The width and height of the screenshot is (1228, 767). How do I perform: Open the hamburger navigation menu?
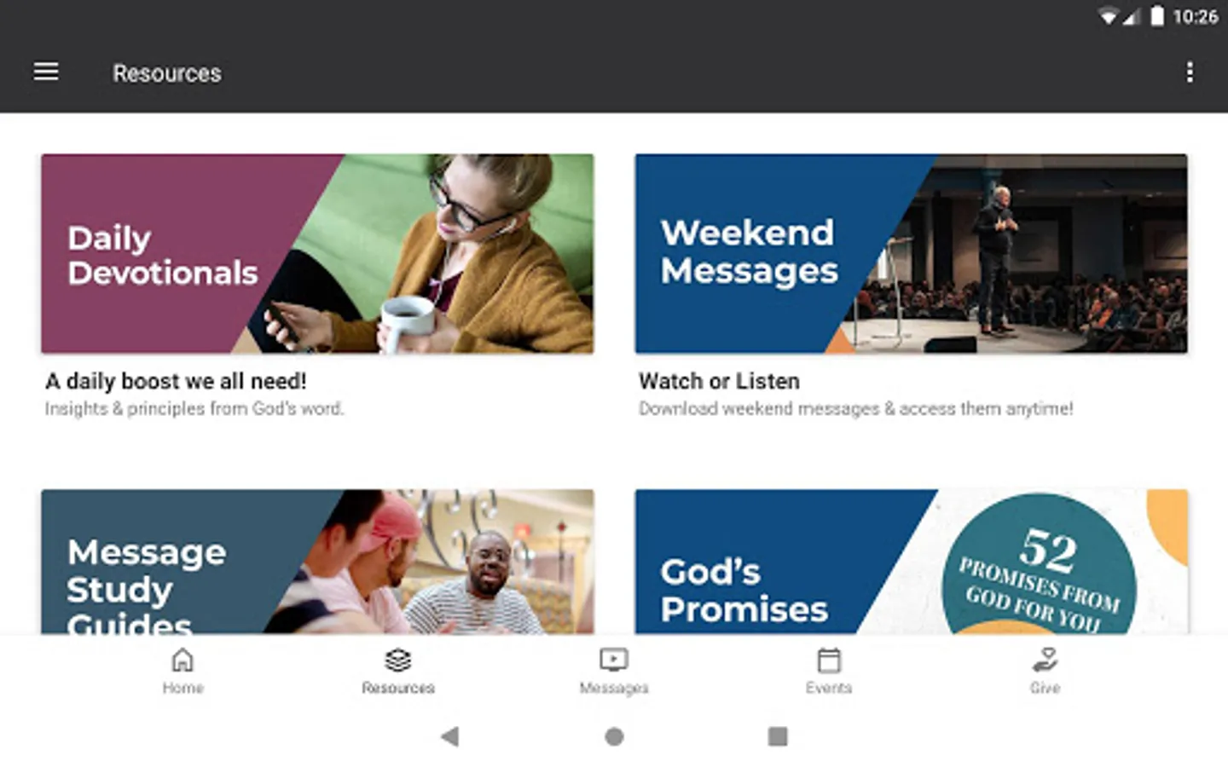click(46, 72)
